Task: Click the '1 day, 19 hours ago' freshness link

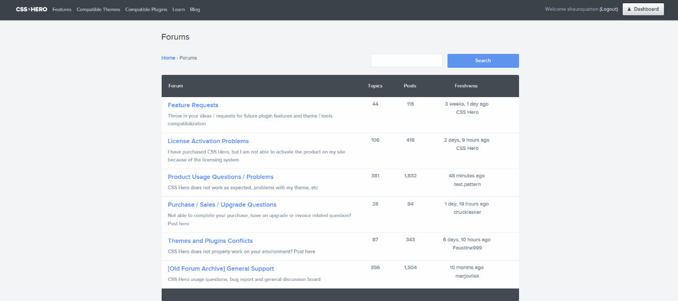Action: [x=466, y=204]
